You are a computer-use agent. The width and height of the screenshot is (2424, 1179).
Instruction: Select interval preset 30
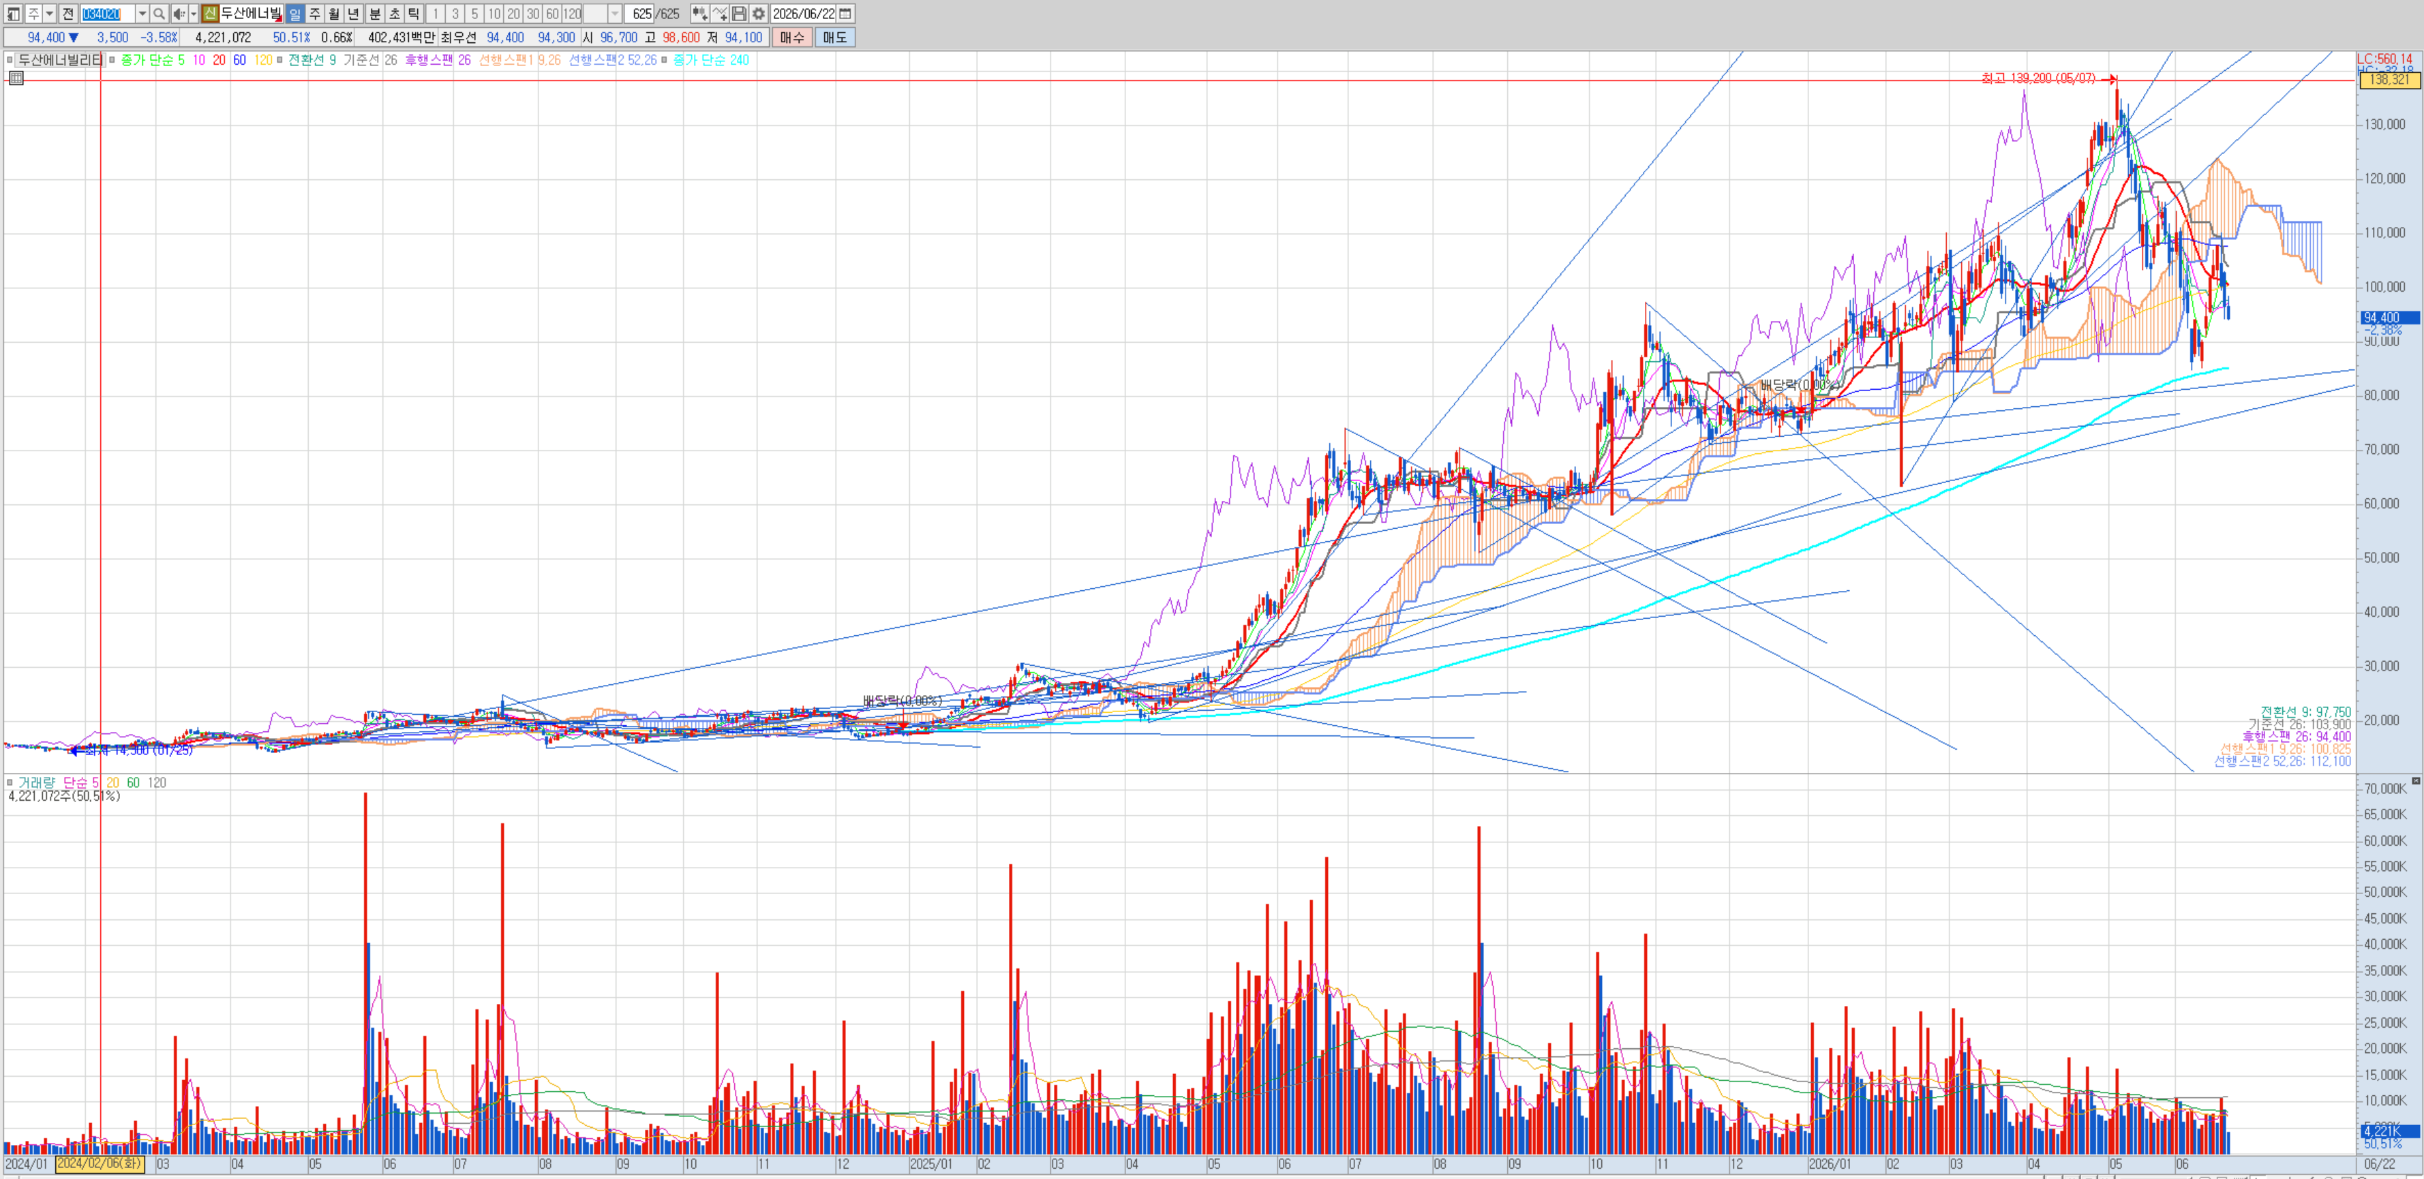(532, 14)
